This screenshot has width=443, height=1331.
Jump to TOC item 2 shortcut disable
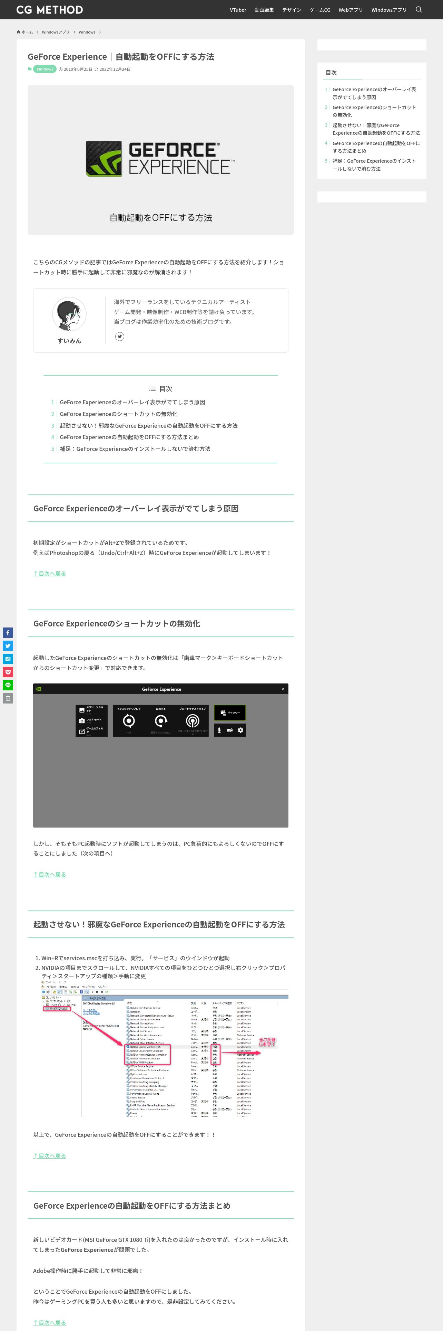click(x=119, y=414)
